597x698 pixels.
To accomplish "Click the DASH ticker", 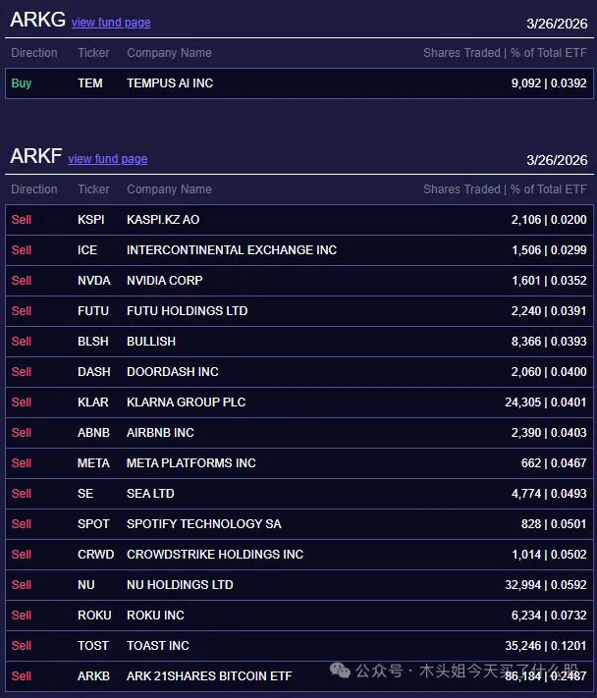I will (x=94, y=372).
